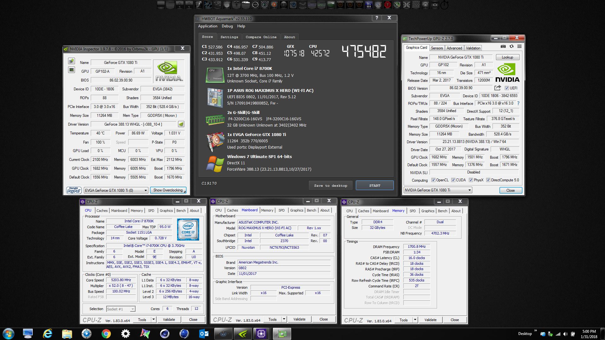This screenshot has width=605, height=340.
Task: Click the NVIDIA logo in GPU-Z
Action: coord(507,73)
